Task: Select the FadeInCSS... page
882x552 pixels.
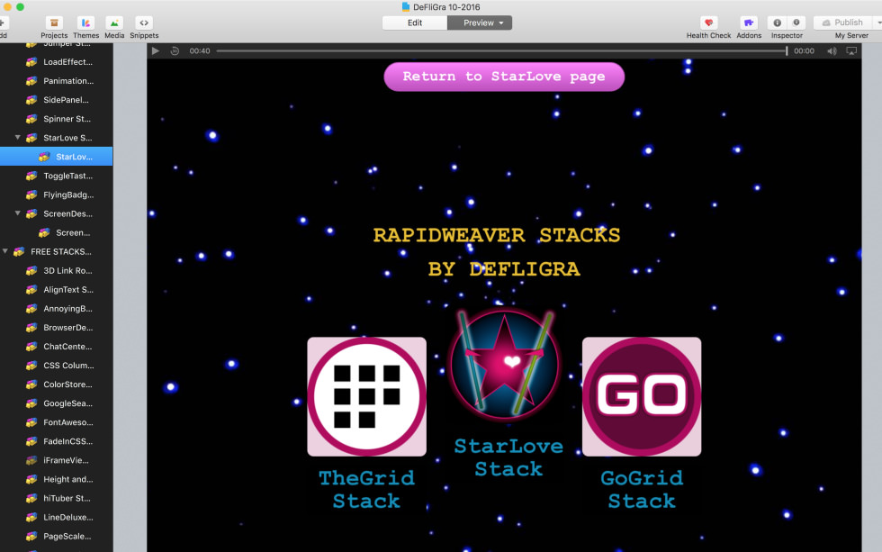Action: pos(56,441)
